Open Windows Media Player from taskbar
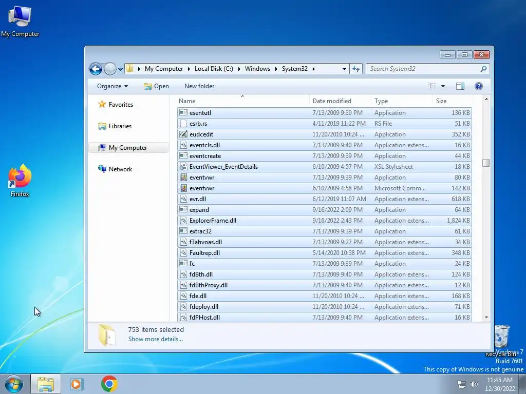526x394 pixels. click(x=77, y=384)
